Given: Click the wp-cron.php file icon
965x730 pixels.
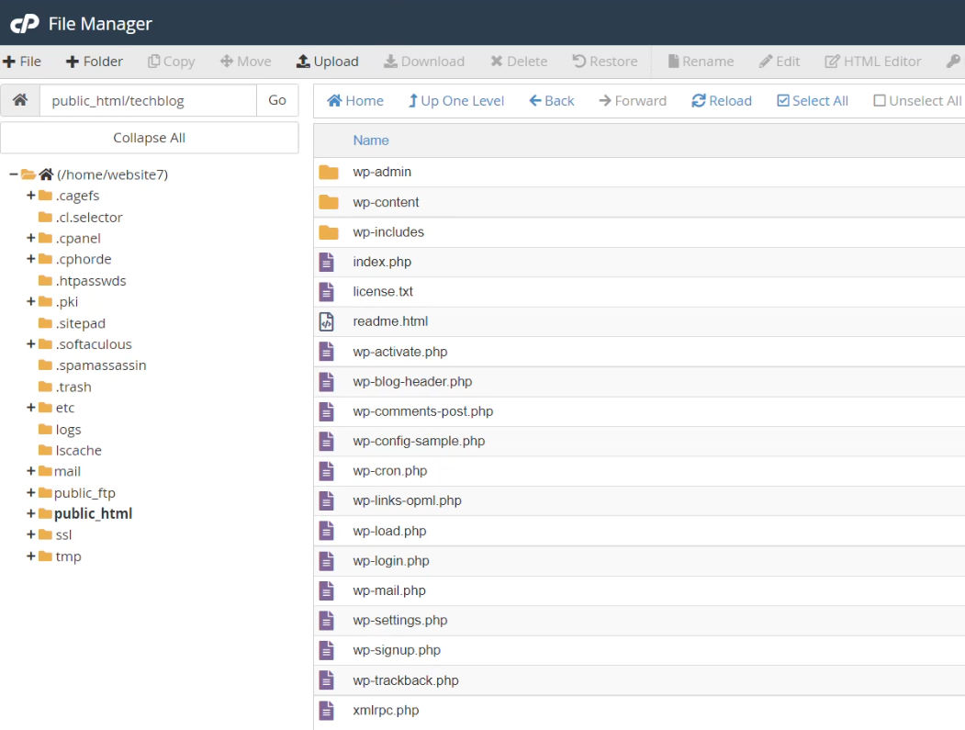Looking at the screenshot, I should 327,471.
